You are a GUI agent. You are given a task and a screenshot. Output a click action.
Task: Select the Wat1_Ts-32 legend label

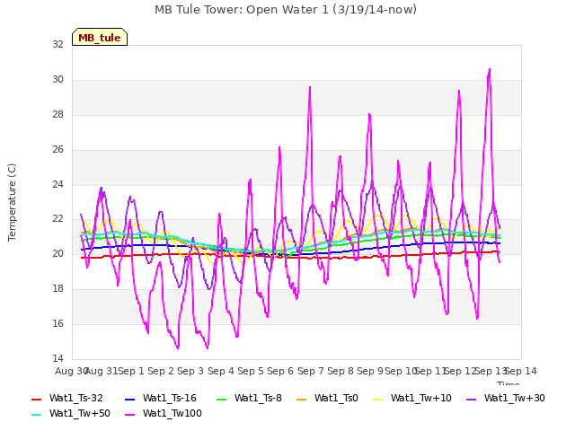click(76, 398)
